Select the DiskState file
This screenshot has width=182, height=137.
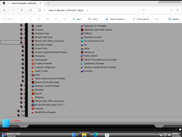(x=38, y=90)
